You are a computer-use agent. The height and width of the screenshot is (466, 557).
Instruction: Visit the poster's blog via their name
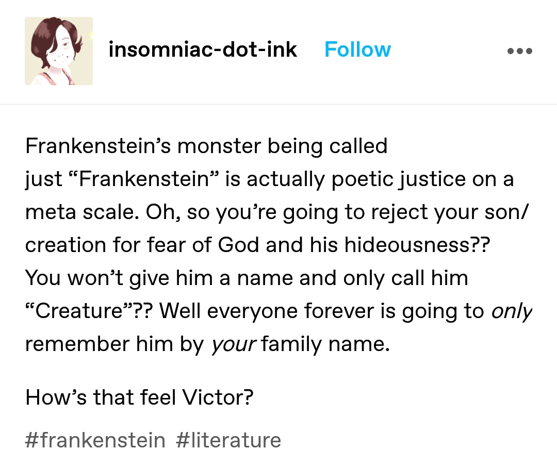(x=203, y=49)
